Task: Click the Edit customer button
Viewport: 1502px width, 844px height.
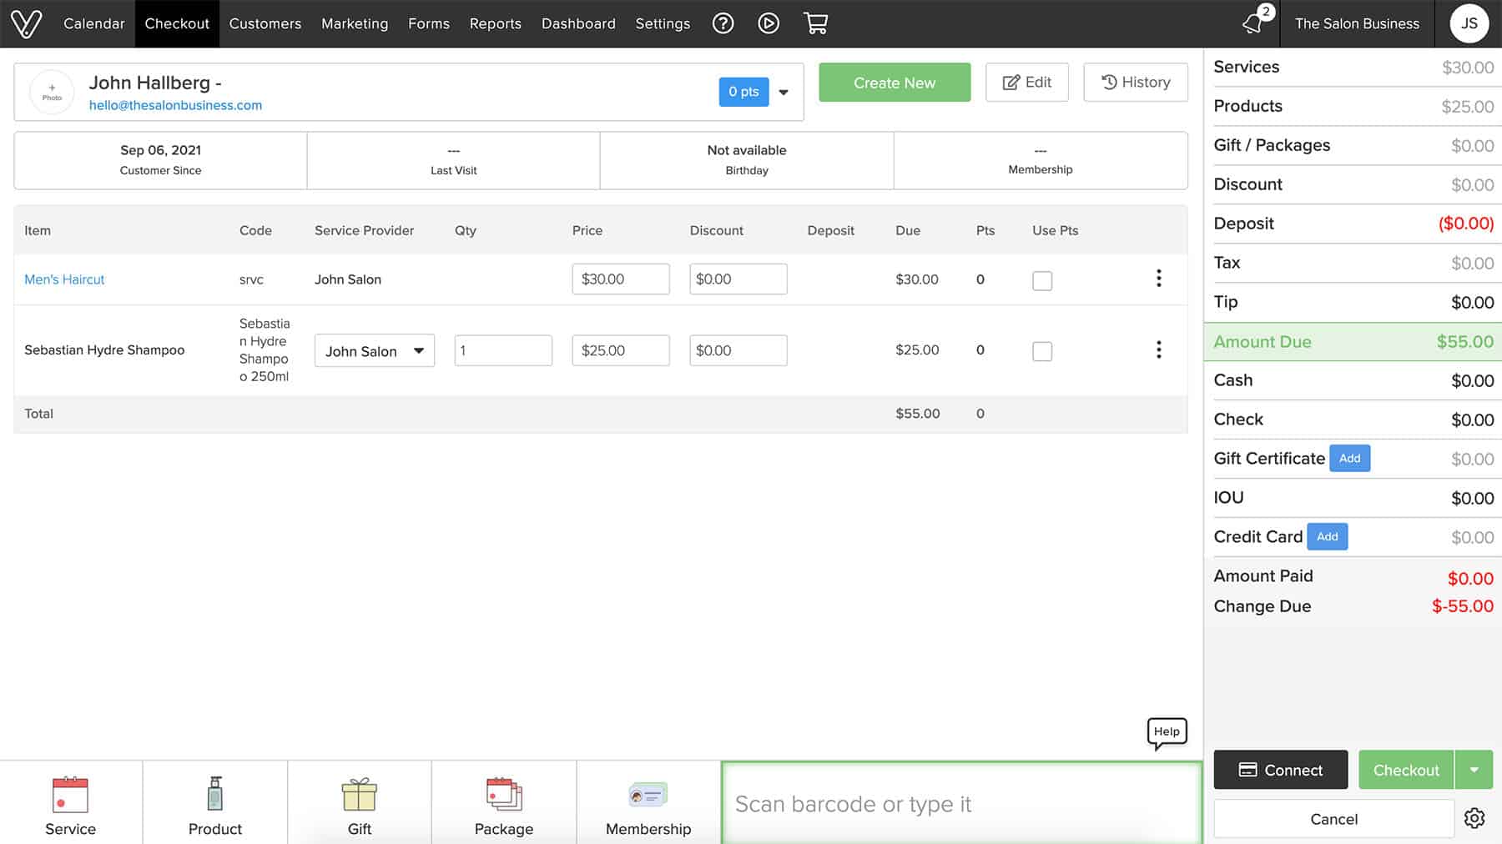Action: 1026,83
